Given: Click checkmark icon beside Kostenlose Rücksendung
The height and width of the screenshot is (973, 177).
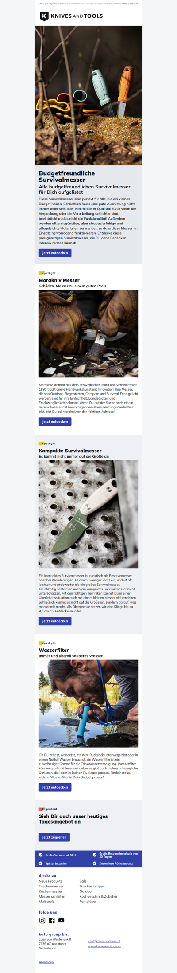Looking at the screenshot, I should point(95,863).
